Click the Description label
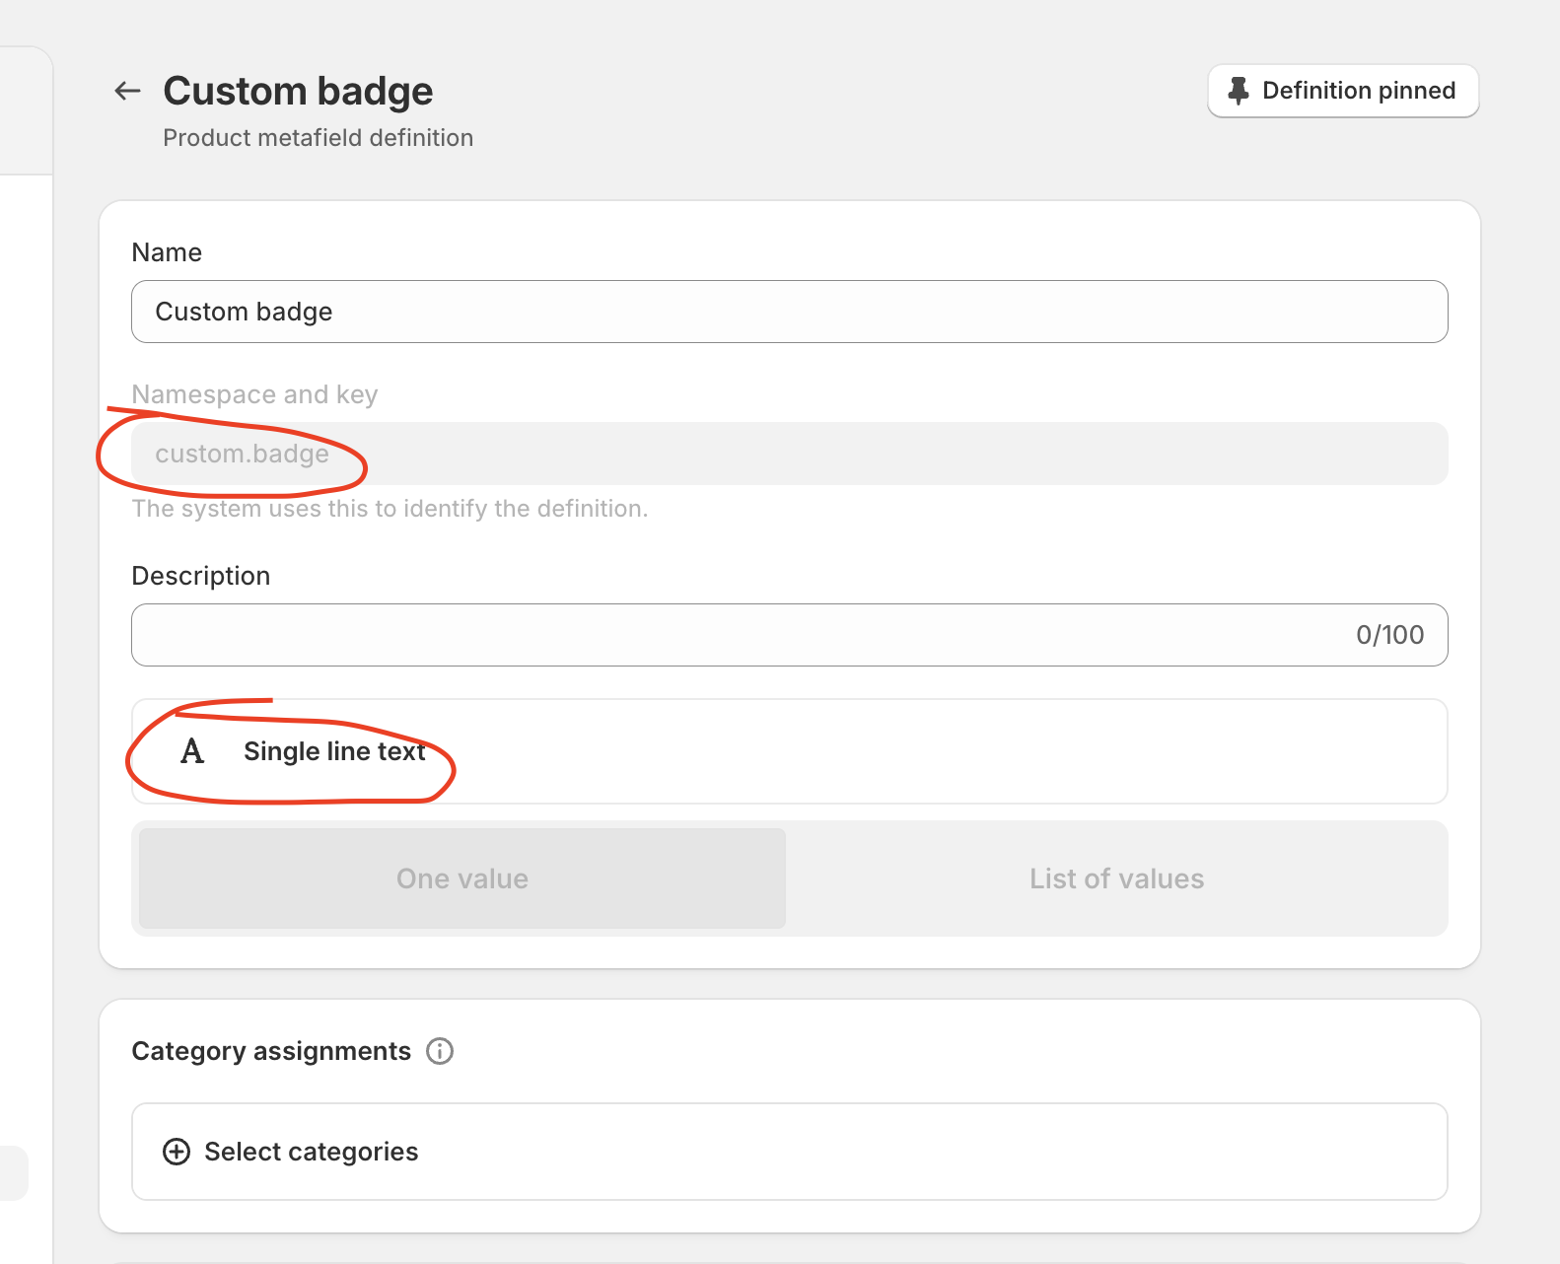Screen dimensions: 1560x1264 click(201, 576)
